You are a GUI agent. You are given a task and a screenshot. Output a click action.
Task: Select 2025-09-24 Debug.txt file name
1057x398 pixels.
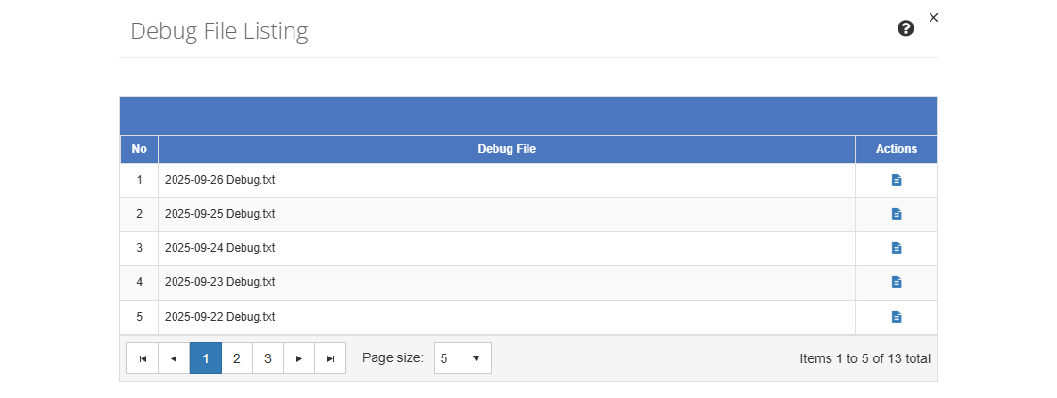(220, 248)
